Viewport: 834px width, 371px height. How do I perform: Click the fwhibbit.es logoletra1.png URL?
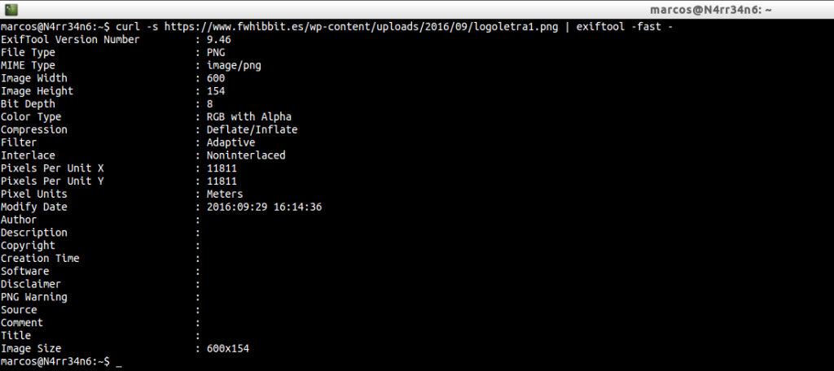coord(361,27)
